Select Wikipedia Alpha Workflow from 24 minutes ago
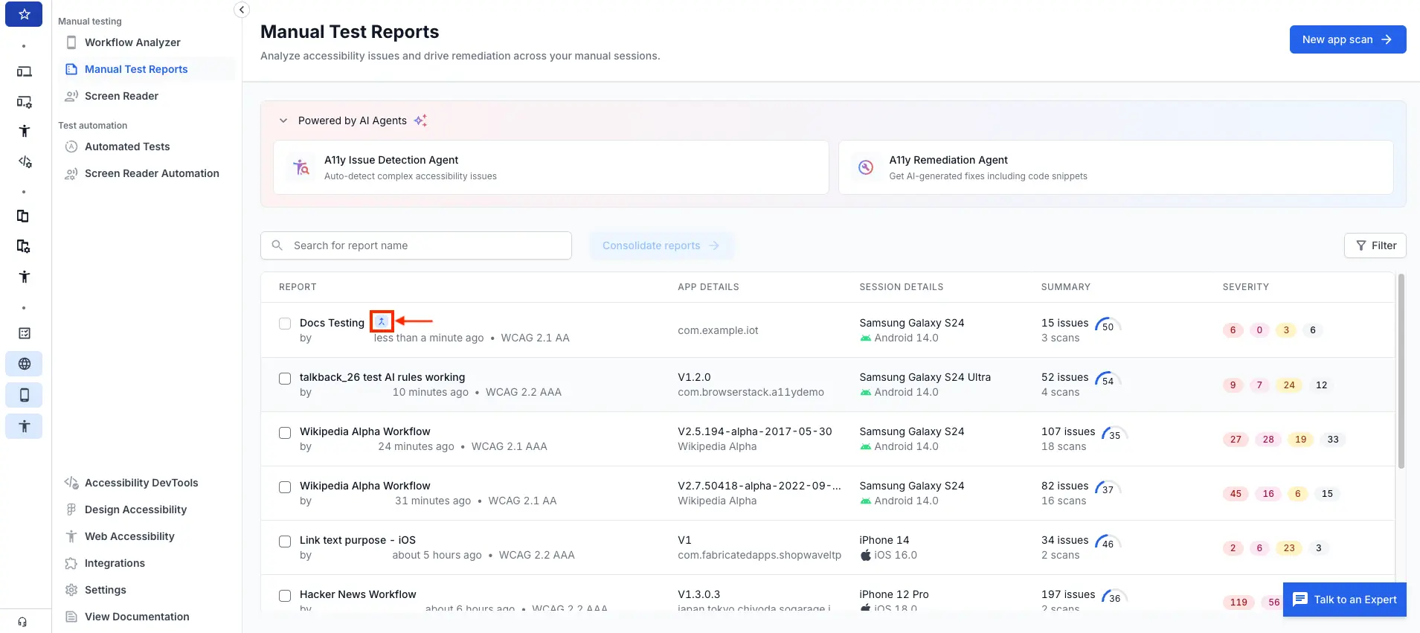The height and width of the screenshot is (633, 1420). click(x=285, y=433)
